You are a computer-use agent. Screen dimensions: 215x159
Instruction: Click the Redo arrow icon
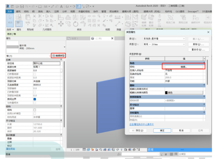[x=33, y=6]
